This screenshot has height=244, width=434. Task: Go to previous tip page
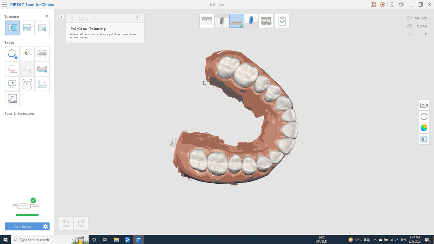72,18
